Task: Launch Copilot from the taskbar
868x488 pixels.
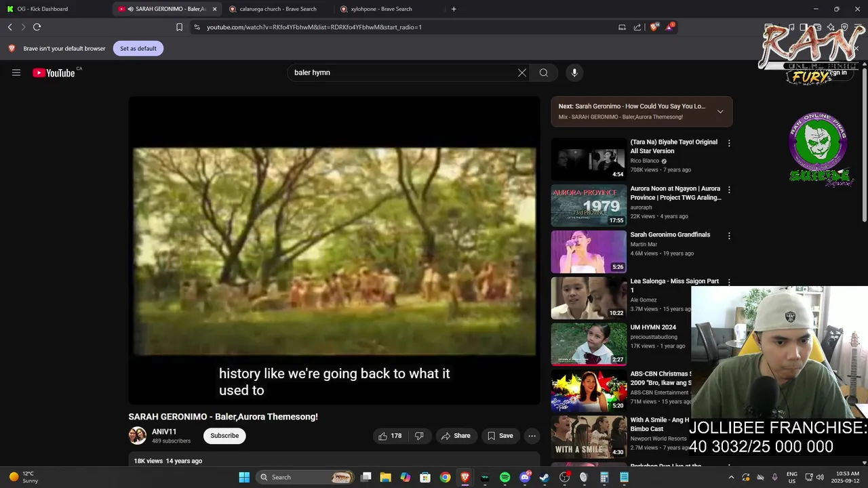Action: coord(405,477)
